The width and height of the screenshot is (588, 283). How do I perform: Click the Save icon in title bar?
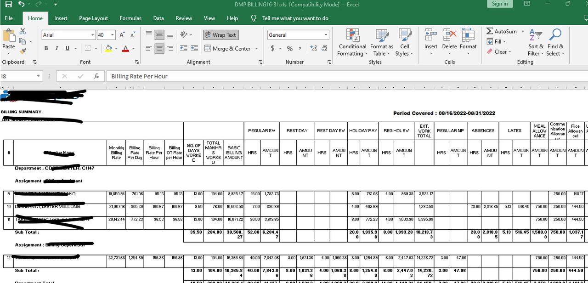(8, 4)
